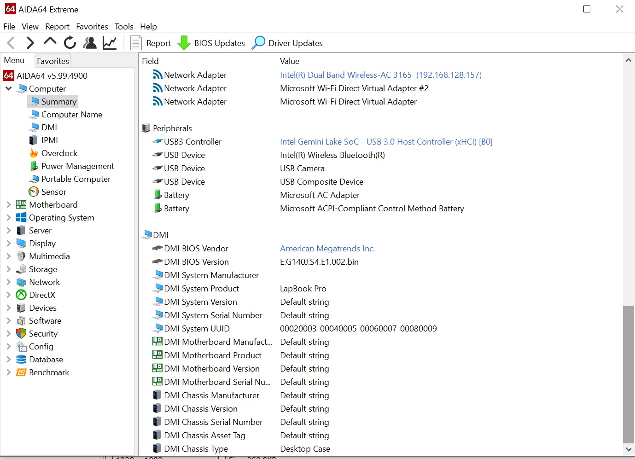Click the Driver Updates magnifier icon
635x459 pixels.
(x=259, y=43)
